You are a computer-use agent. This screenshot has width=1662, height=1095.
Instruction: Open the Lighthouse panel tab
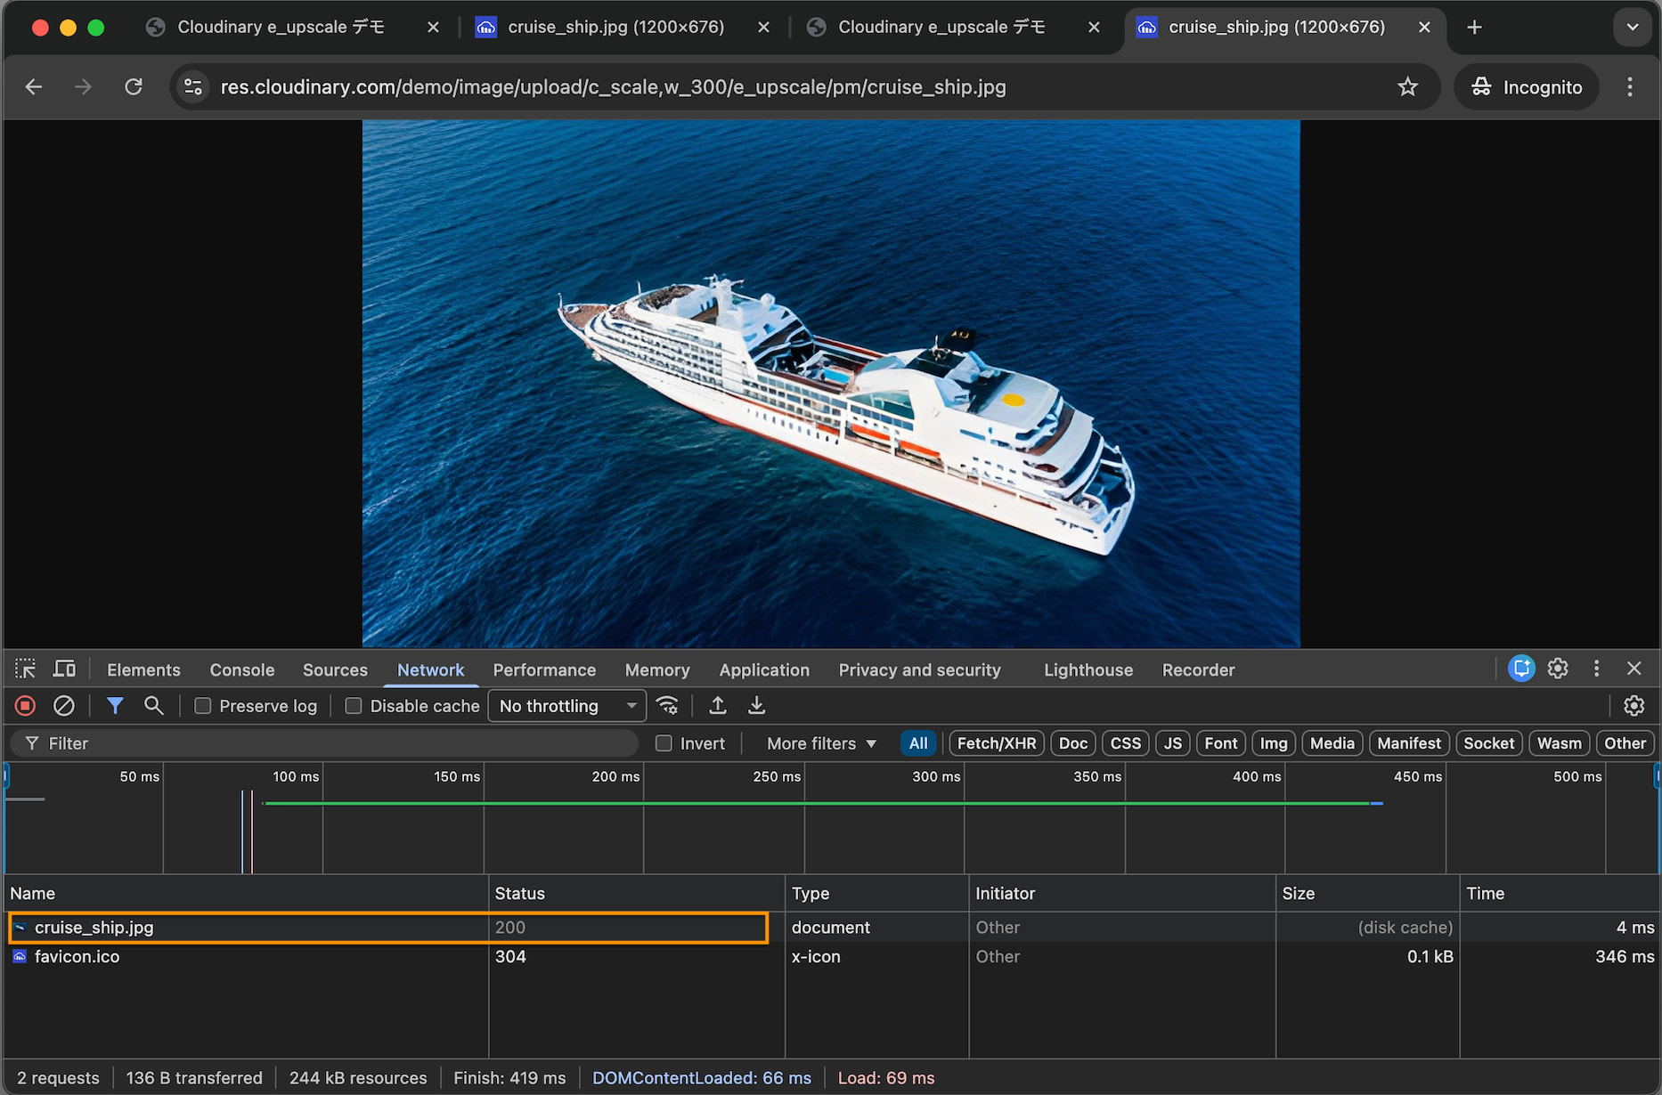pos(1088,670)
